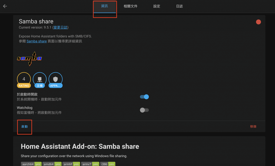View the 日誌 tab

[179, 6]
